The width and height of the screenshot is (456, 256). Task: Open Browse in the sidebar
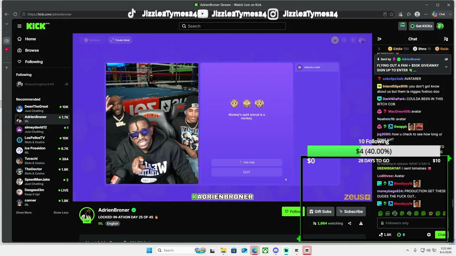click(x=28, y=50)
